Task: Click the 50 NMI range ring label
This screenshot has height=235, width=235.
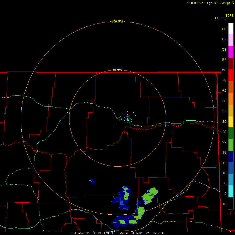Action: coord(118,70)
